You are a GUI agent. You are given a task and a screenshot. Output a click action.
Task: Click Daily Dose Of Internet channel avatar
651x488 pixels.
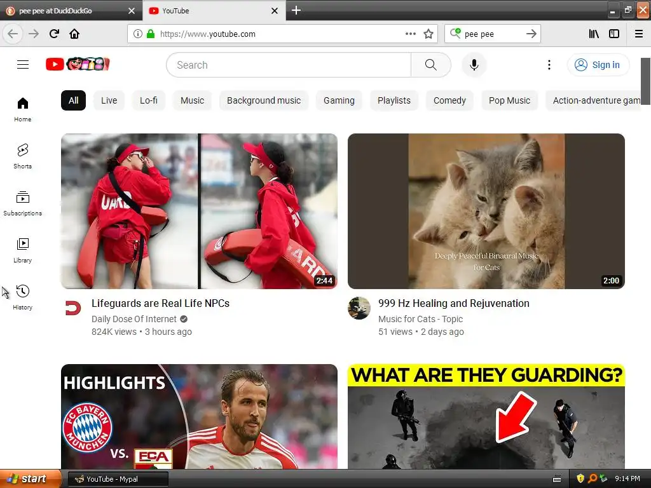pos(73,308)
